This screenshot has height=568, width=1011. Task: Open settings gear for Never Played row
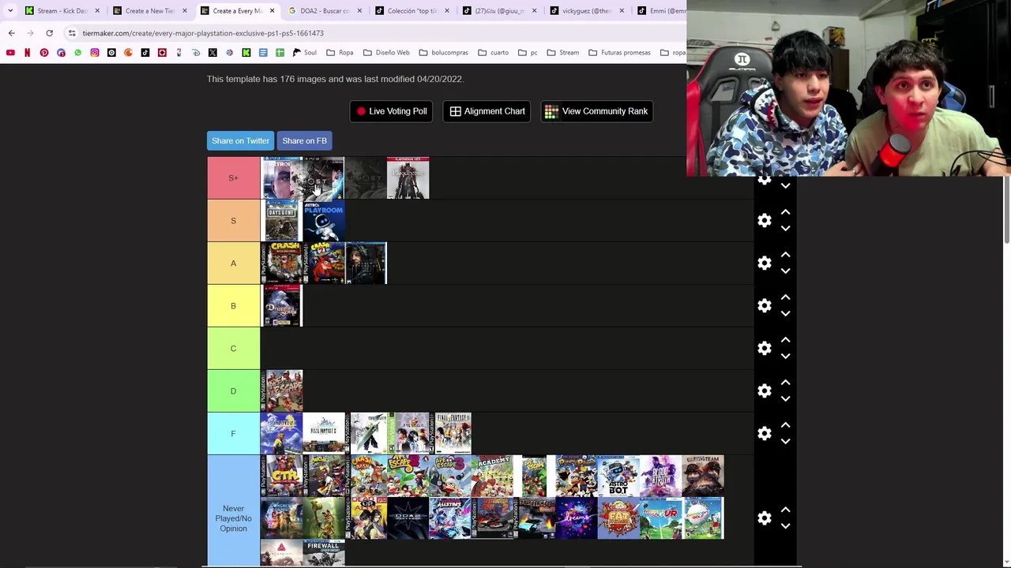pos(764,518)
